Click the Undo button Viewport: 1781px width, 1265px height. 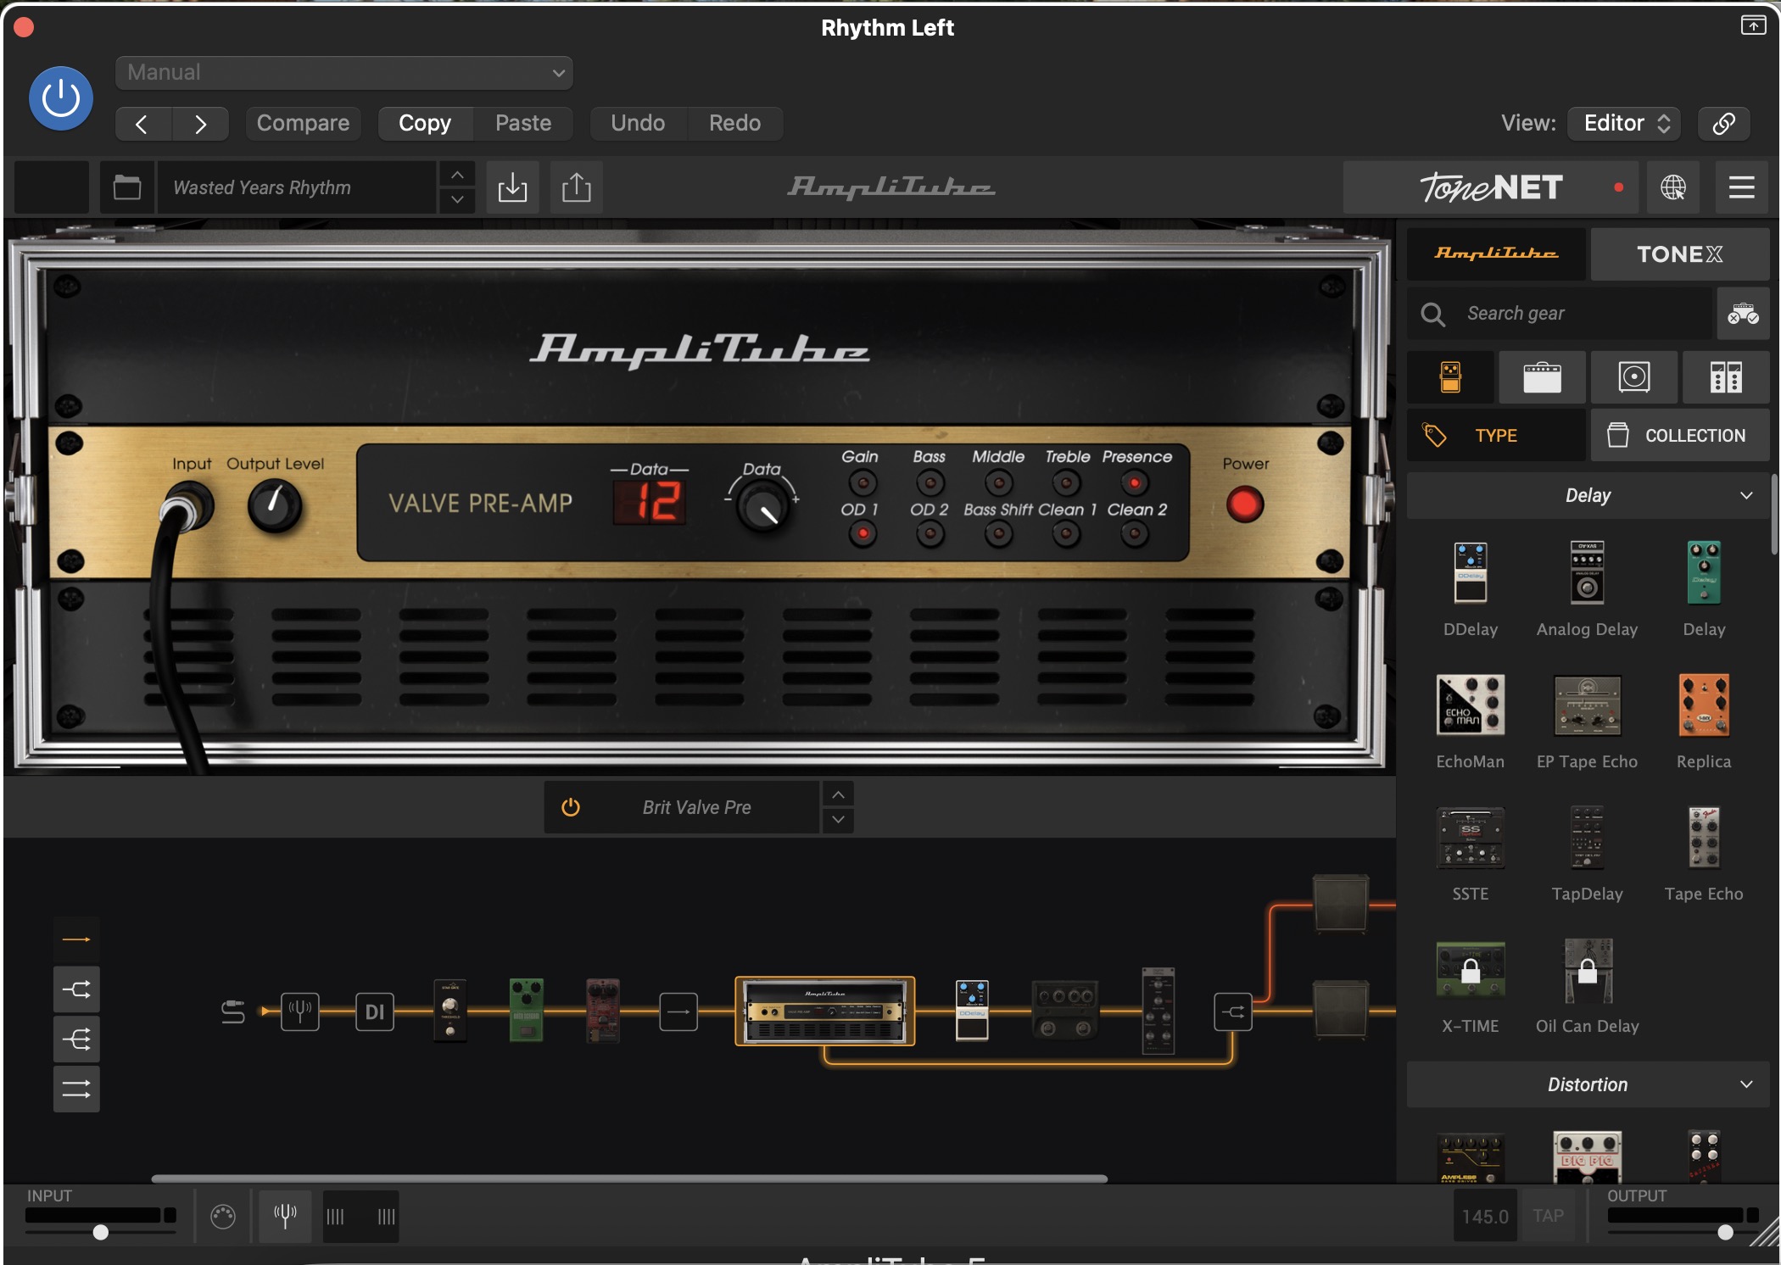tap(638, 124)
